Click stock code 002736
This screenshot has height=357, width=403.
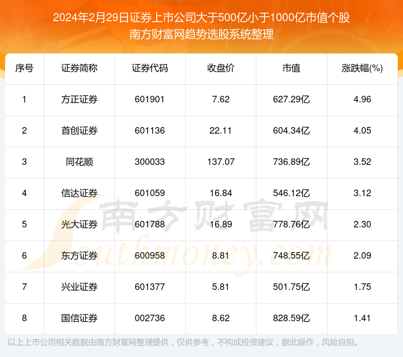coord(150,318)
